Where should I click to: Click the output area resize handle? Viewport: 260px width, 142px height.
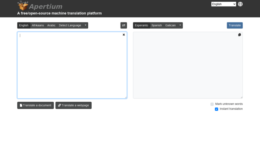point(242,97)
